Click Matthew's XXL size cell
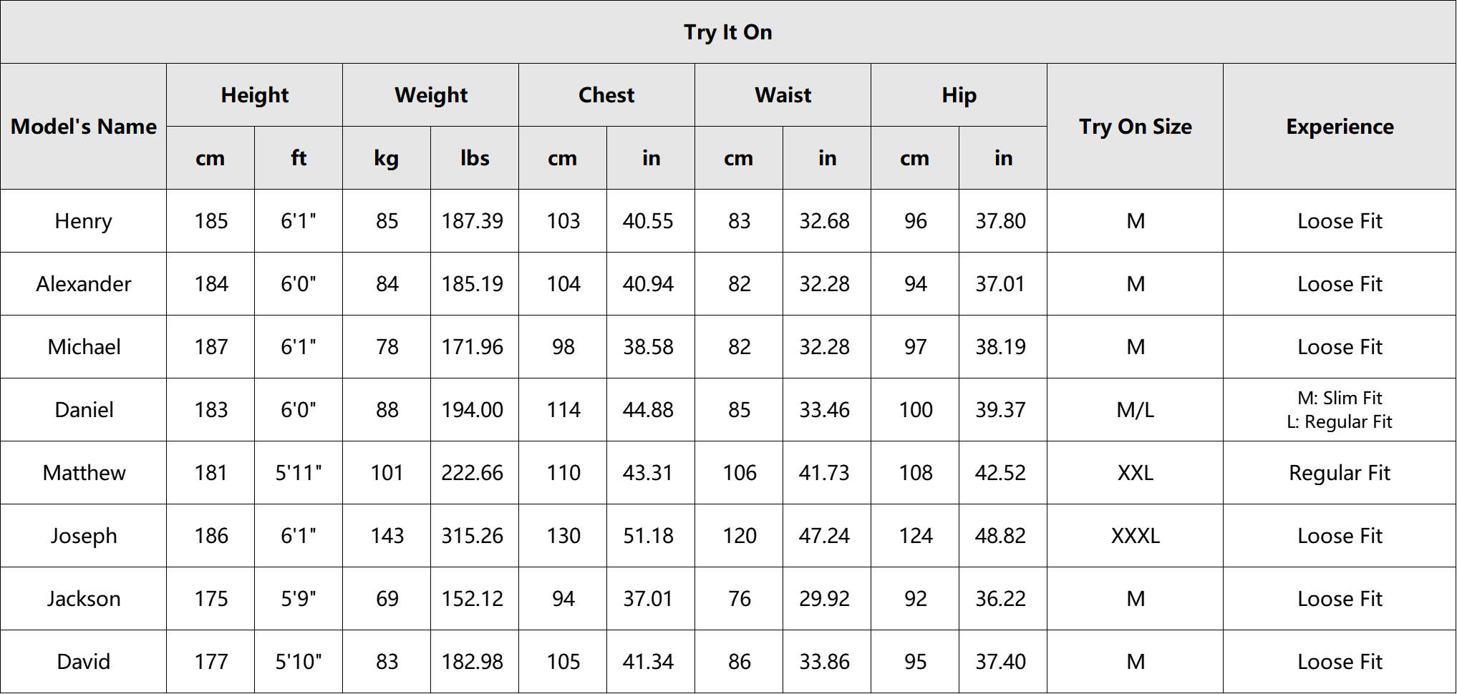 point(1136,473)
